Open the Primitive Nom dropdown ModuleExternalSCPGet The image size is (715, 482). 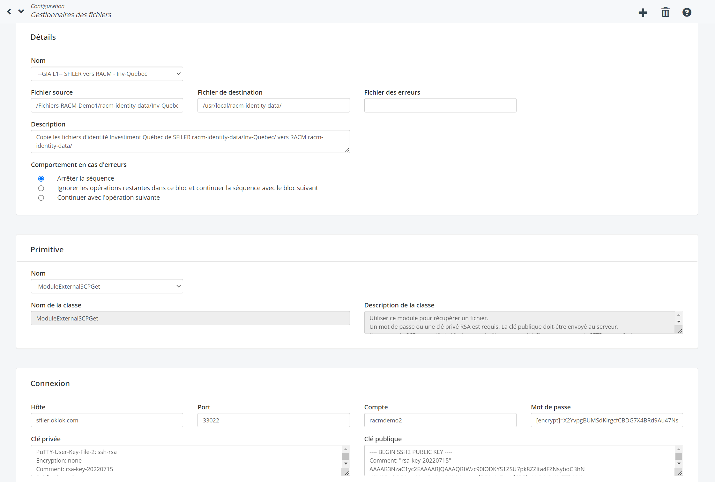[x=107, y=286]
